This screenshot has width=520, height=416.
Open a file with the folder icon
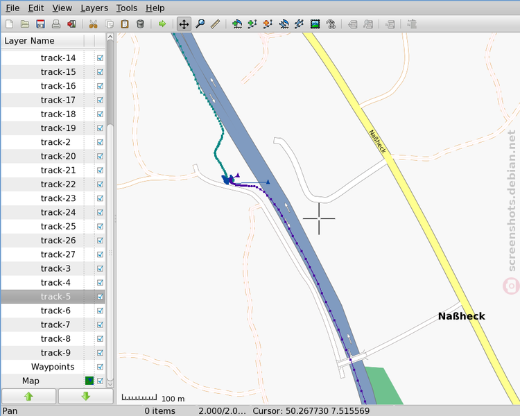[x=25, y=24]
